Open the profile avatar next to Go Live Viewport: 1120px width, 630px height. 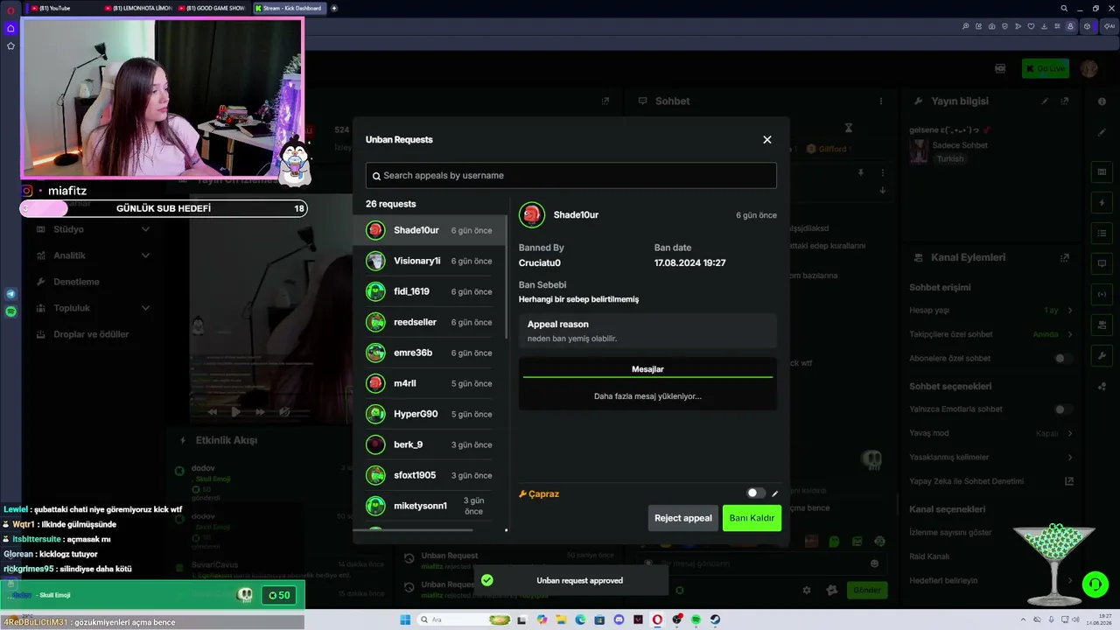tap(1089, 68)
